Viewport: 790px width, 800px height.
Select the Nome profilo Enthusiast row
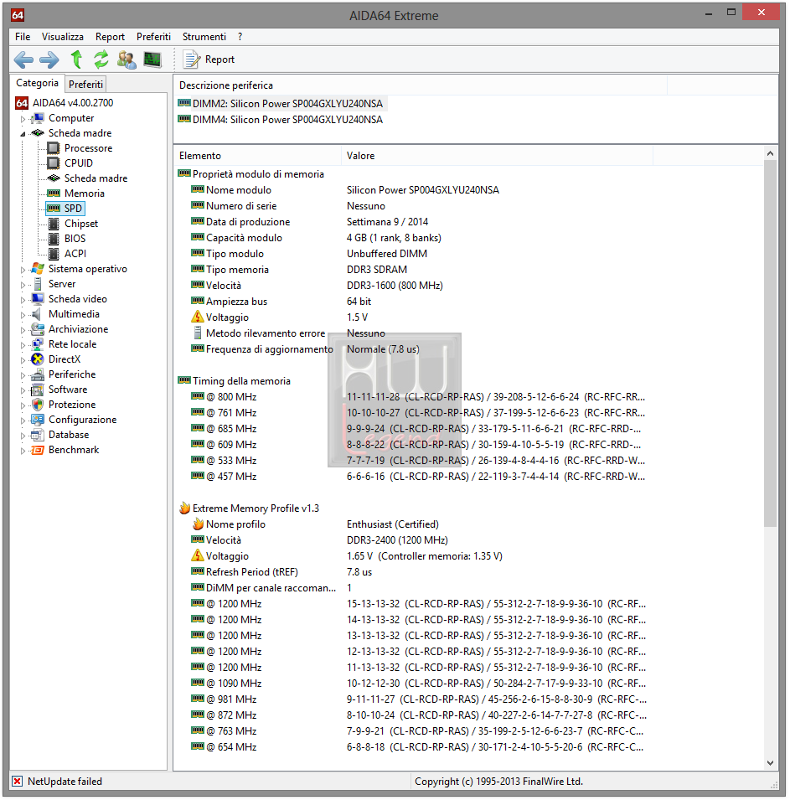(413, 524)
